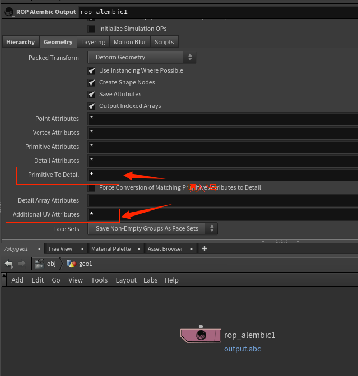Image resolution: width=358 pixels, height=376 pixels.
Task: Click the output.abc file label under node
Action: (x=242, y=349)
